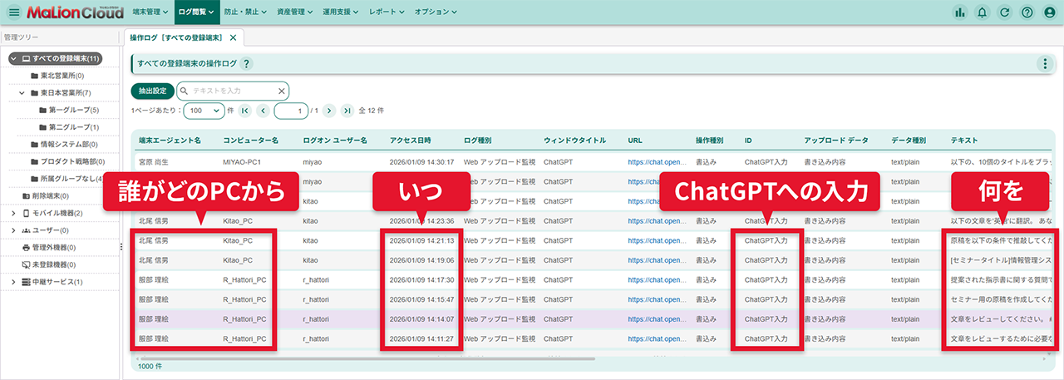Sort by ウィンドウタイトル column header
This screenshot has width=1064, height=380.
click(x=574, y=140)
